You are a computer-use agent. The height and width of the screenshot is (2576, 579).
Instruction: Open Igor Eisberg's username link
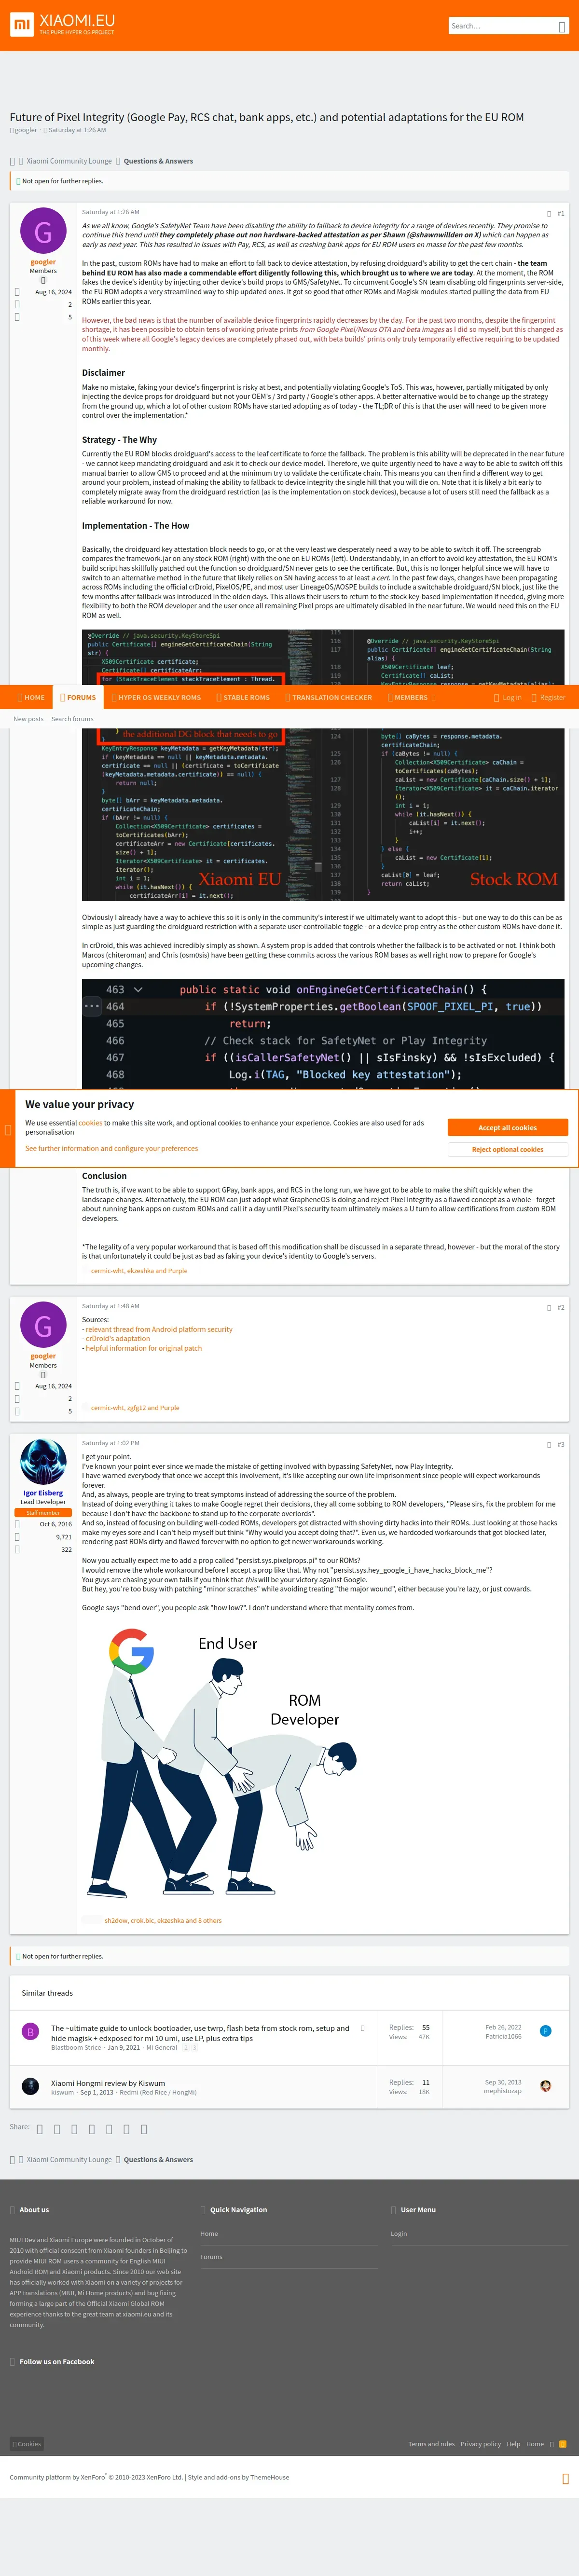coord(43,1493)
